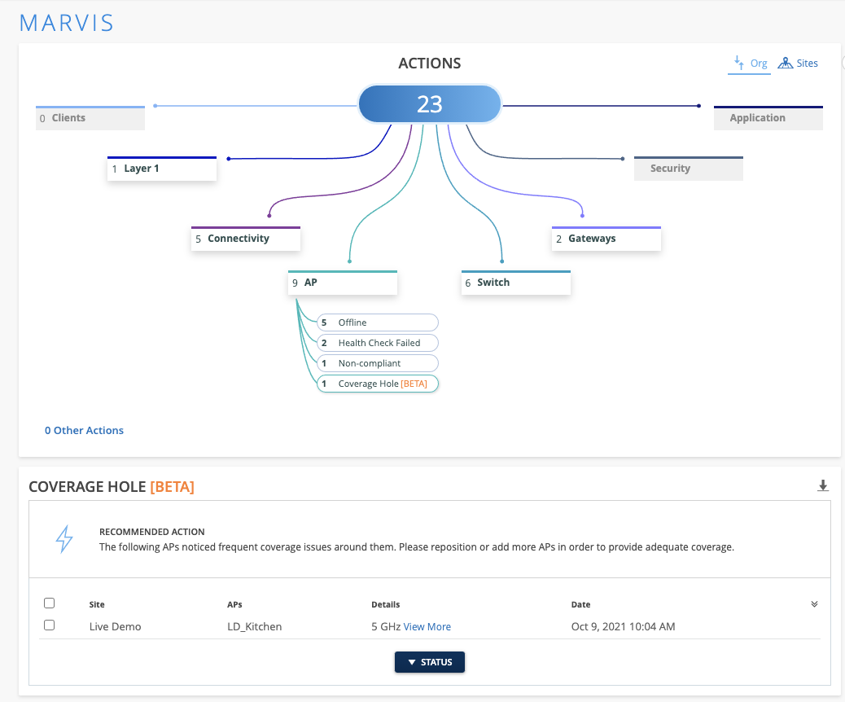Select Coverage Hole BETA action item
Viewport: 845px width, 702px height.
tap(378, 384)
